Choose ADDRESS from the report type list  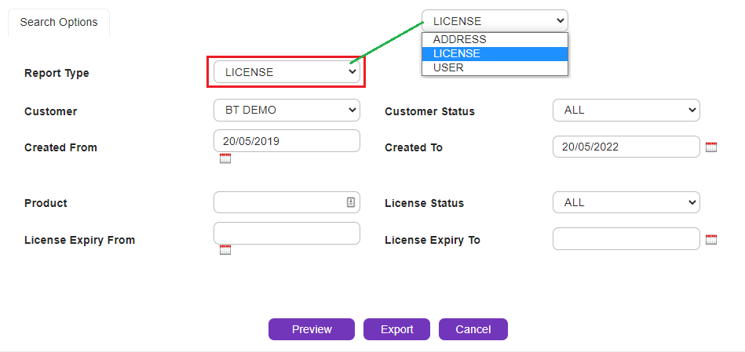495,39
